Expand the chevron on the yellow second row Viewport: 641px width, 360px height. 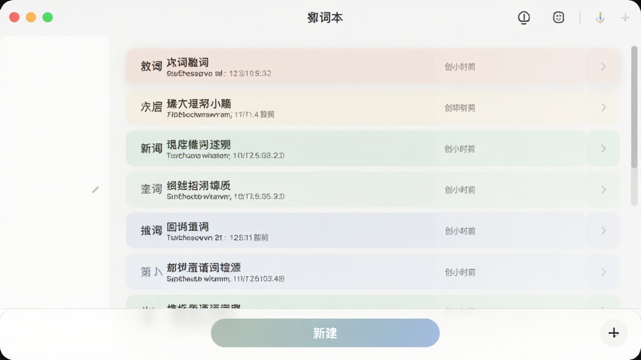click(603, 107)
